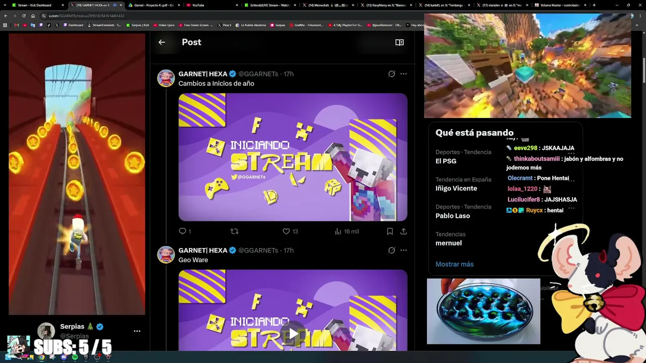646x363 pixels.
Task: Open Grok icon on the 'Geo Ware' post
Action: [391, 251]
